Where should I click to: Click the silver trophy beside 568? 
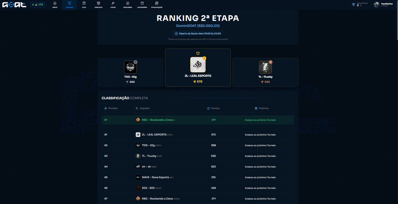(x=127, y=82)
